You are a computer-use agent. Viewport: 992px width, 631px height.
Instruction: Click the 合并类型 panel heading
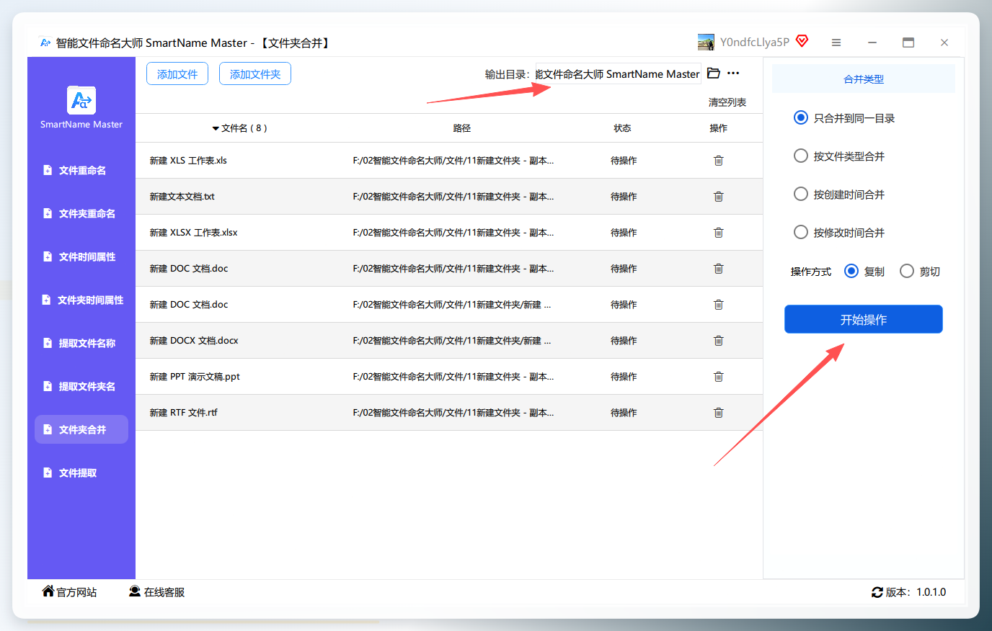[x=864, y=79]
